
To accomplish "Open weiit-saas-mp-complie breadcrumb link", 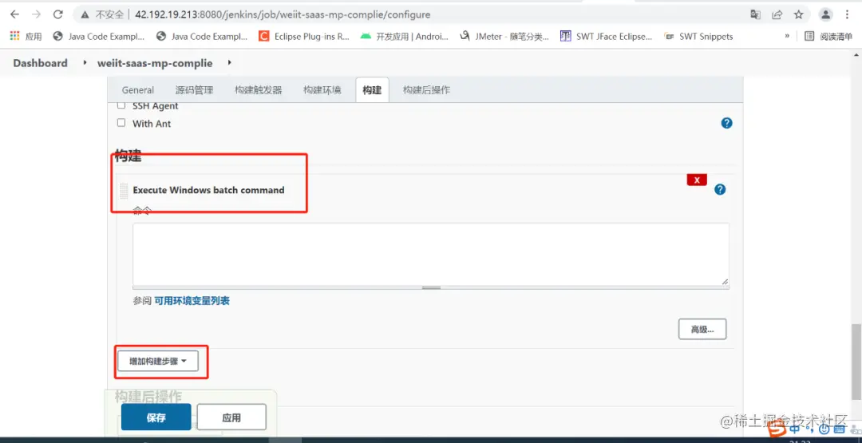I will pos(155,63).
